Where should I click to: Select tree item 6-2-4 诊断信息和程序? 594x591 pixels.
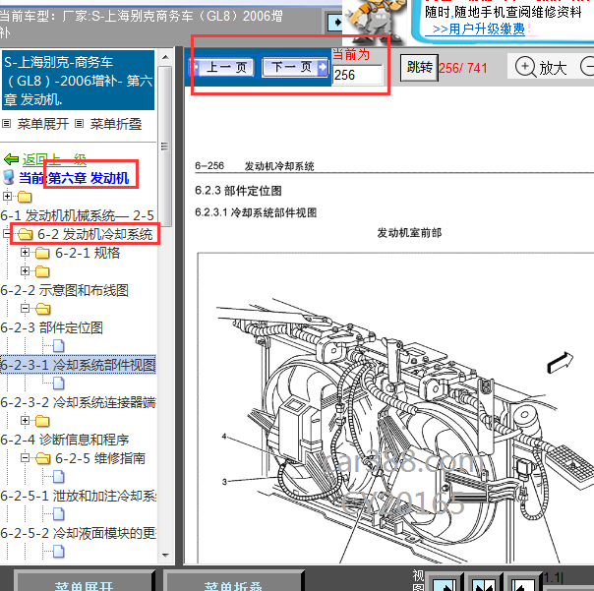(64, 440)
